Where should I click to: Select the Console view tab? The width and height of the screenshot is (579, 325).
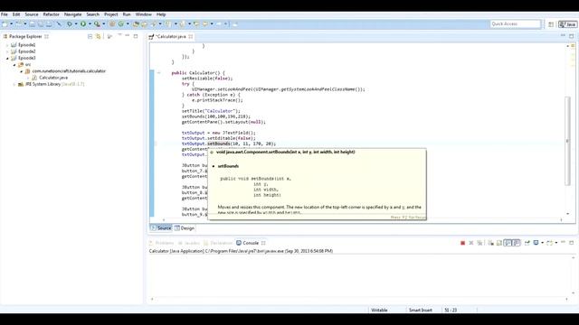pos(247,243)
